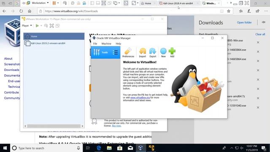Open Microsoft Edge from the taskbar

point(99,148)
